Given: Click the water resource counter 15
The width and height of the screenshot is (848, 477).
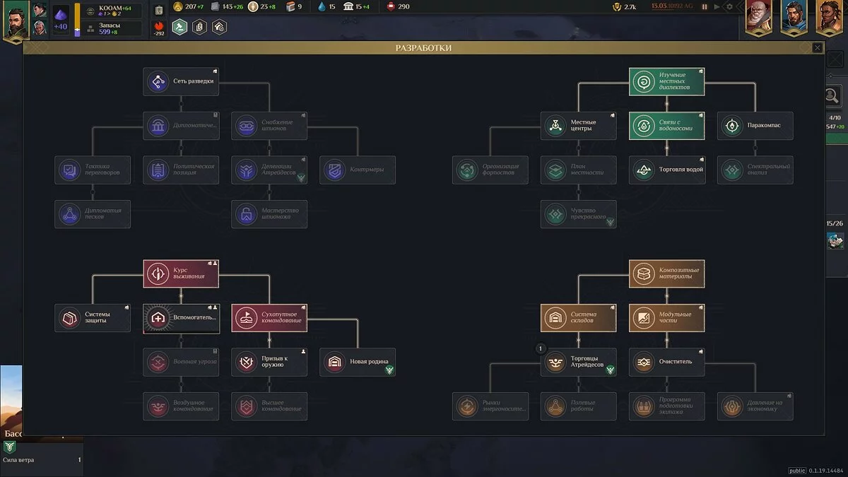Looking at the screenshot, I should point(326,7).
